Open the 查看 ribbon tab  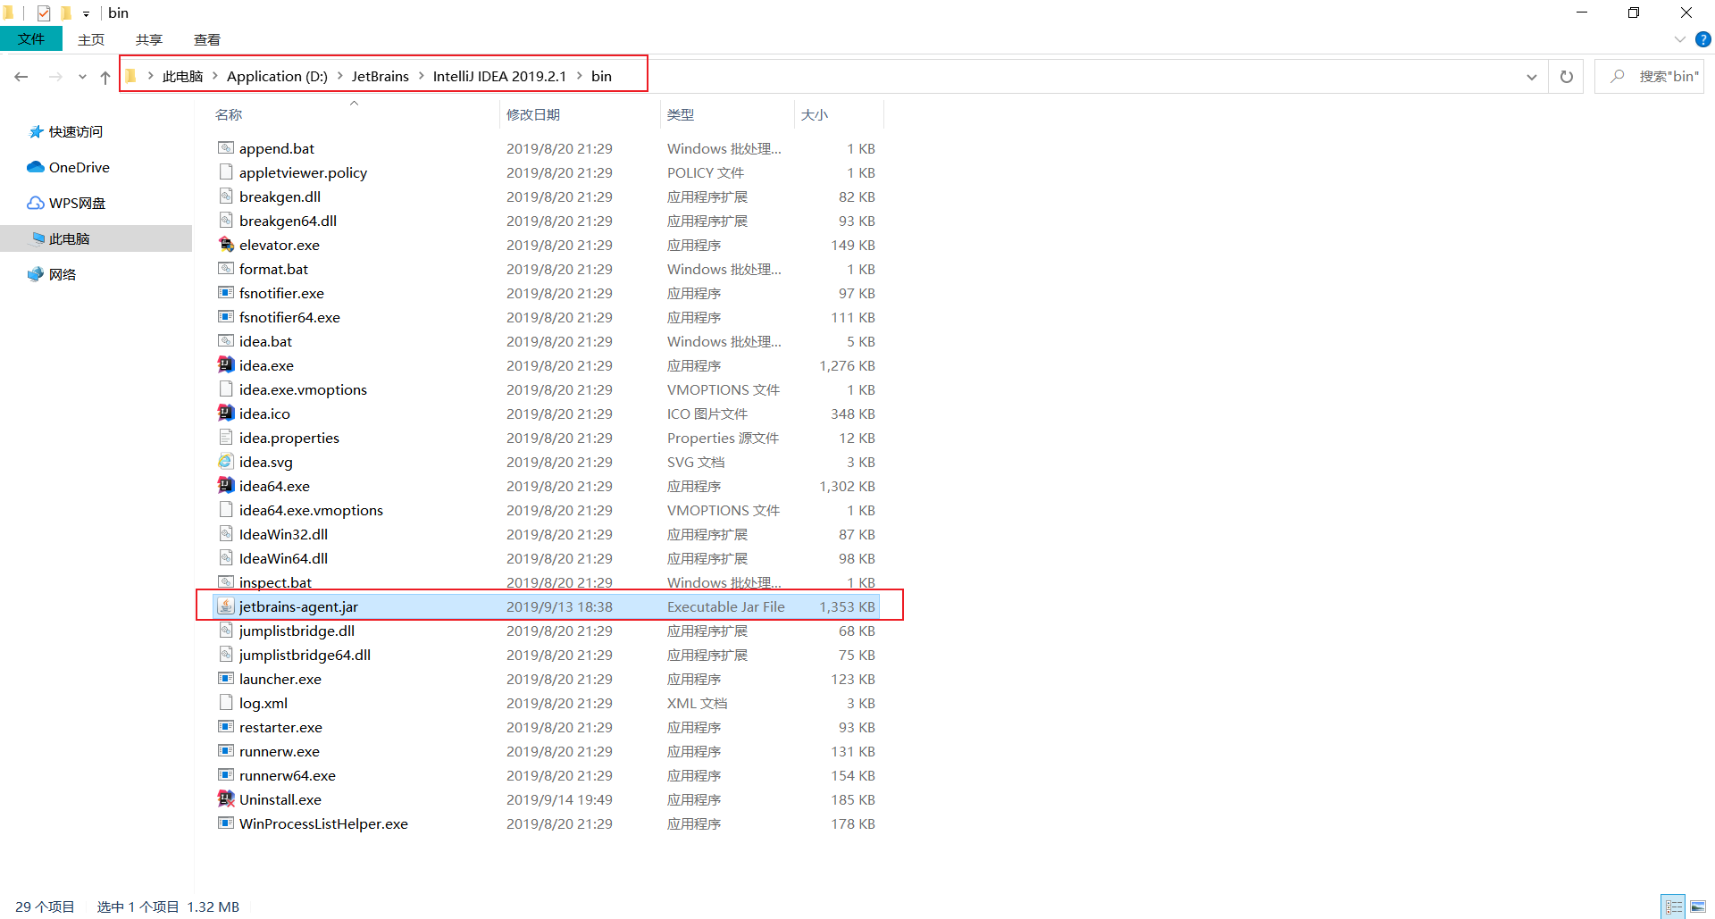coord(207,39)
